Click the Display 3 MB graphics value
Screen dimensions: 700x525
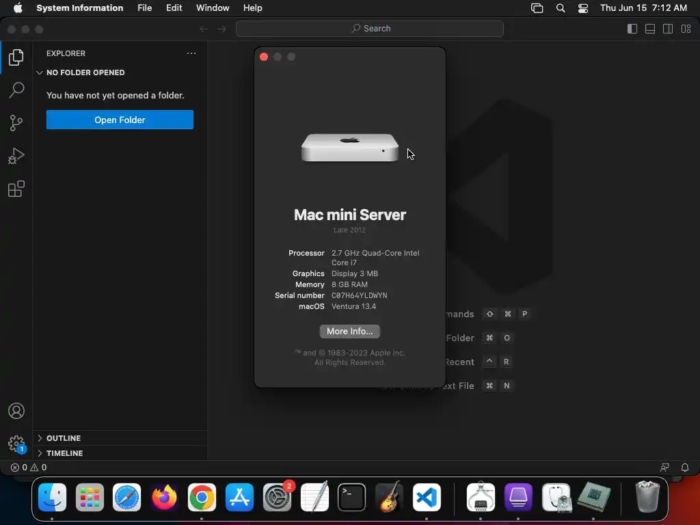click(355, 273)
